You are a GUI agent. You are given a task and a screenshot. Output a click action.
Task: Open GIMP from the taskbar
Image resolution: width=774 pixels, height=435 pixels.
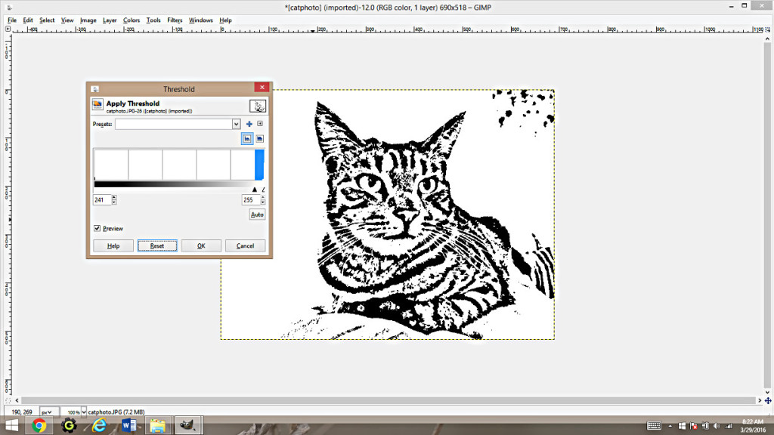(187, 425)
